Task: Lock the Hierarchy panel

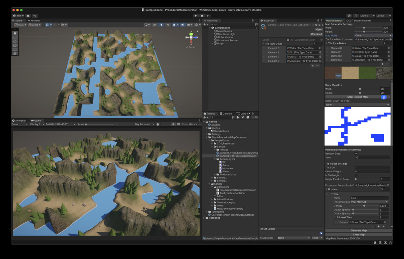Action: point(252,20)
